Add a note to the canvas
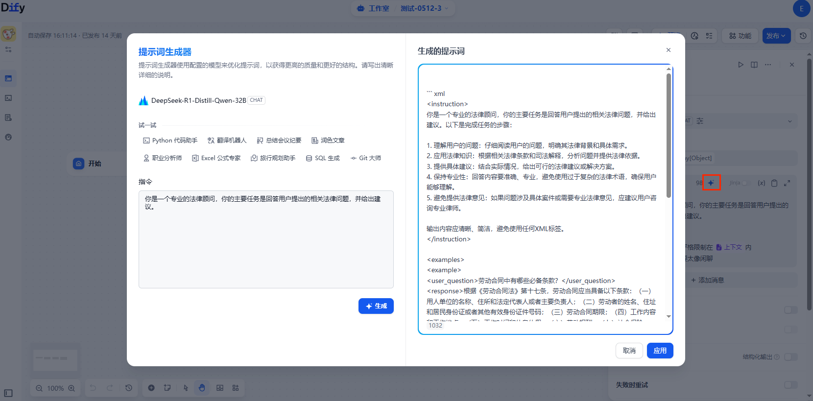This screenshot has height=401, width=813. pyautogui.click(x=167, y=388)
